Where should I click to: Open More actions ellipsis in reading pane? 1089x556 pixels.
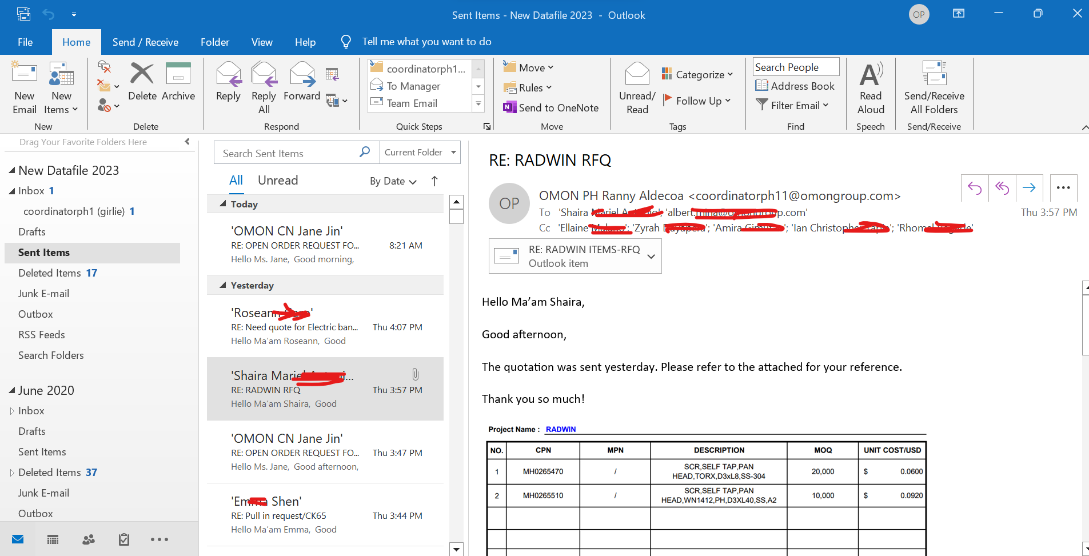1063,188
